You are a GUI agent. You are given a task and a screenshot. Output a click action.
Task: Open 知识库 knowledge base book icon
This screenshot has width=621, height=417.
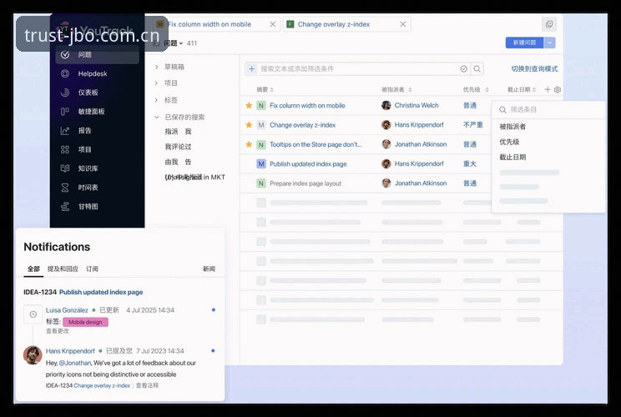tap(65, 168)
